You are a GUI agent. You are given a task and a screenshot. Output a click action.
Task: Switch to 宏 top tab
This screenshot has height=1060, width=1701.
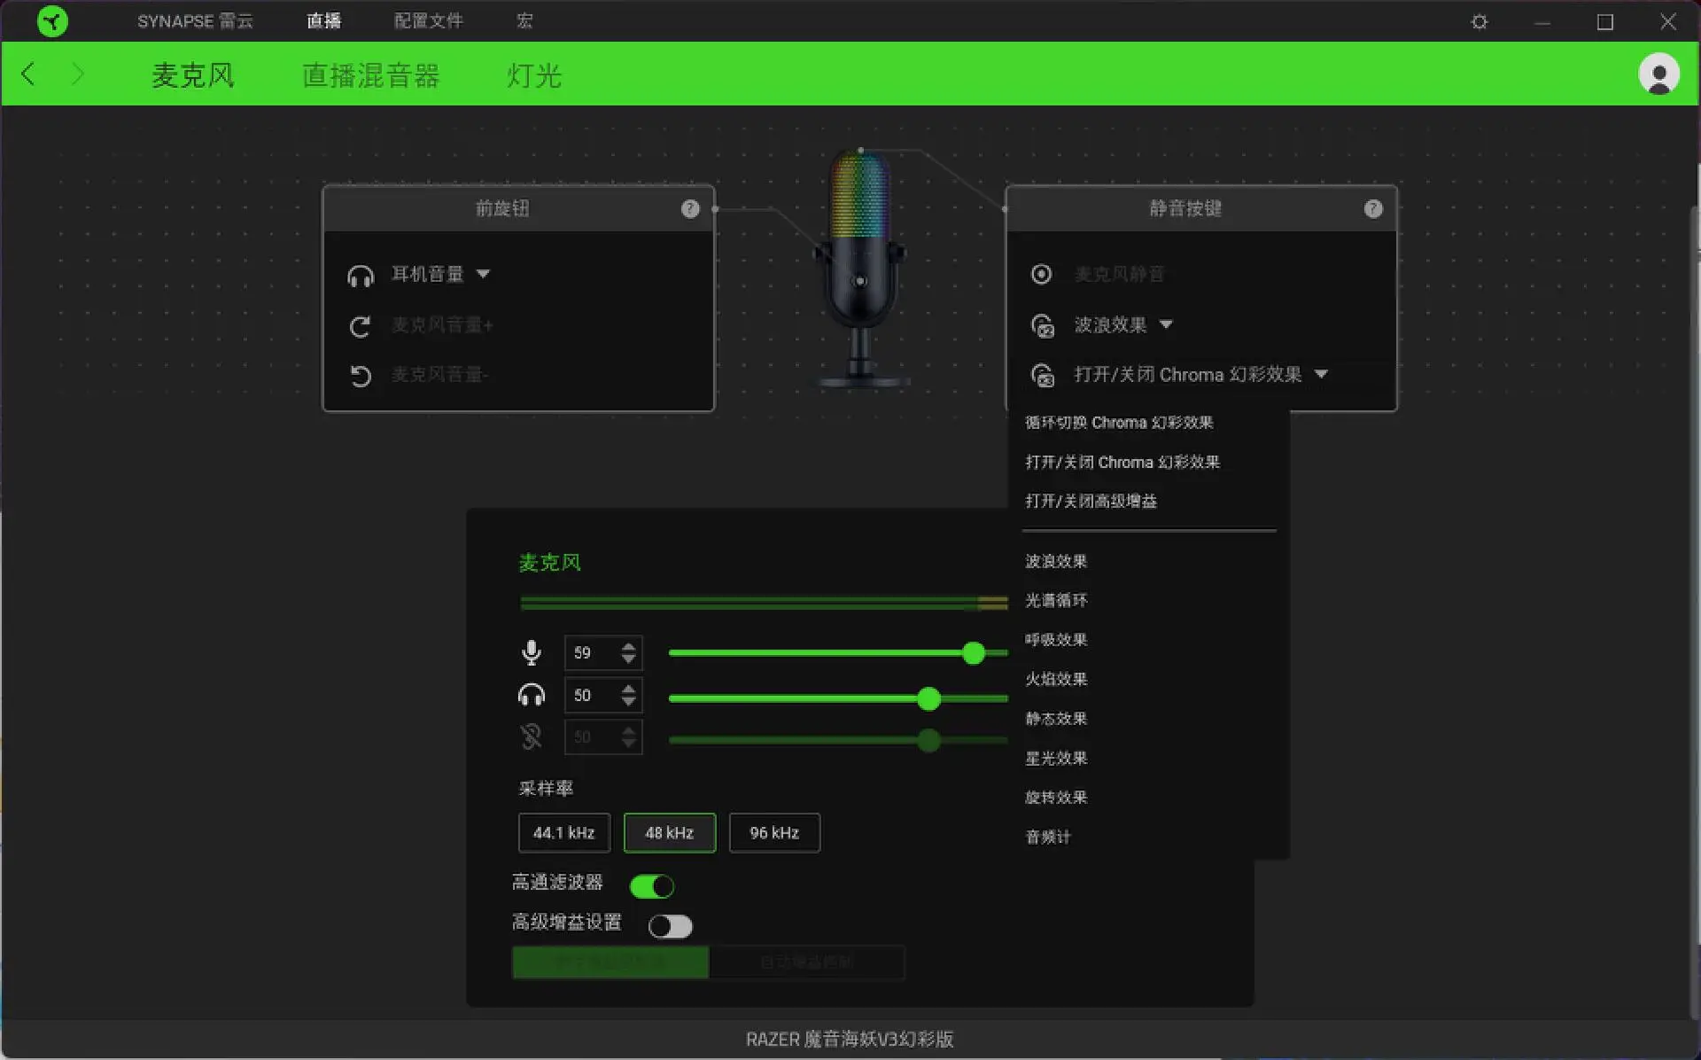tap(524, 20)
